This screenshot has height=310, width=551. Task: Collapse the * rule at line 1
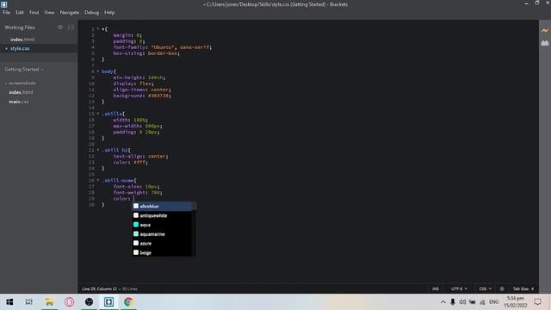(98, 28)
